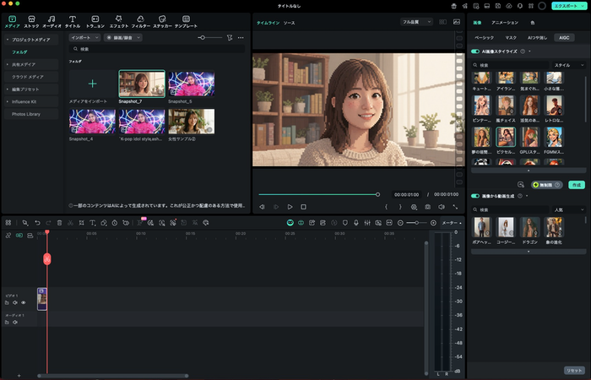
Task: Click the play button under the preview
Action: pos(290,206)
